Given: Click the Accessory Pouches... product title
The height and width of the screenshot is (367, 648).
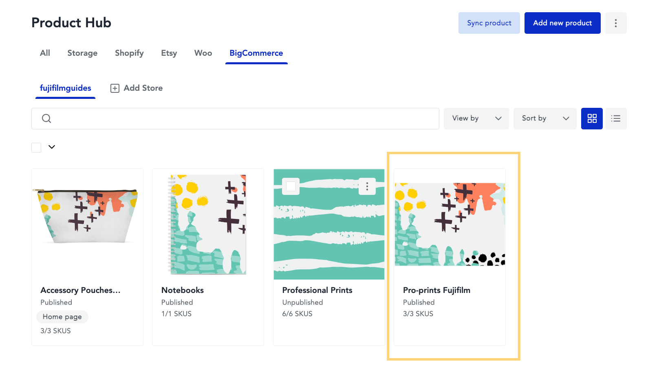Looking at the screenshot, I should coord(80,290).
